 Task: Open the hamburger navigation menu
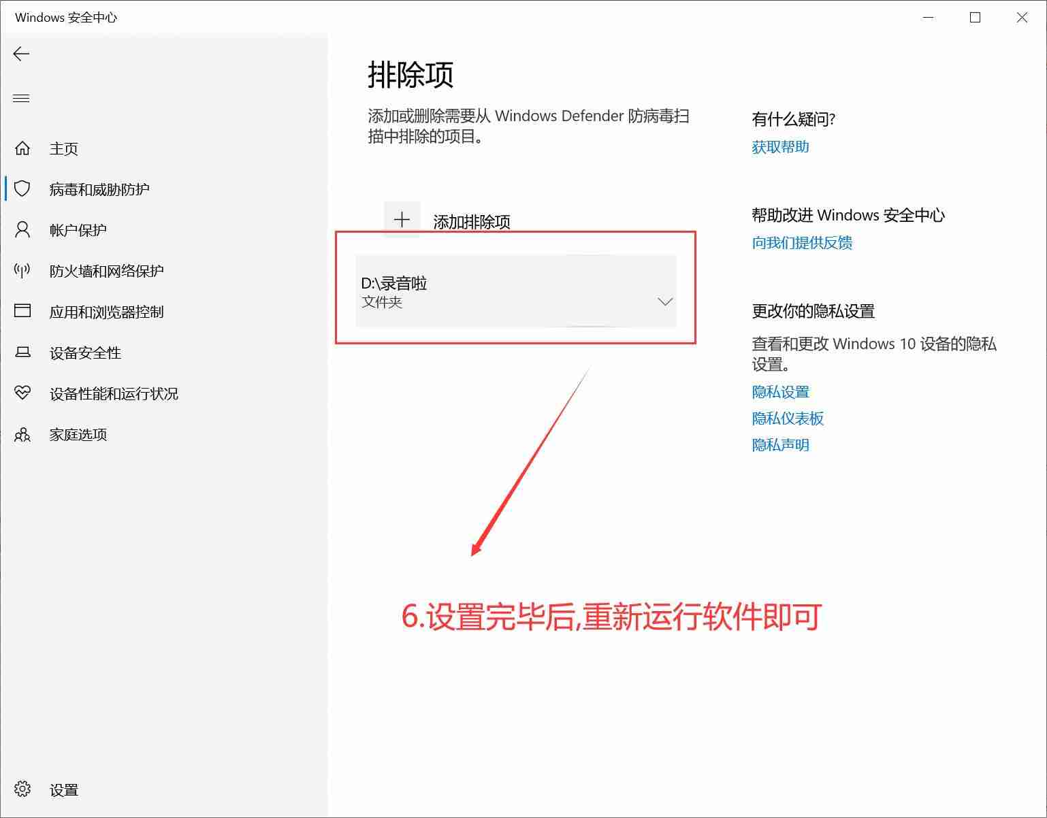(x=21, y=98)
